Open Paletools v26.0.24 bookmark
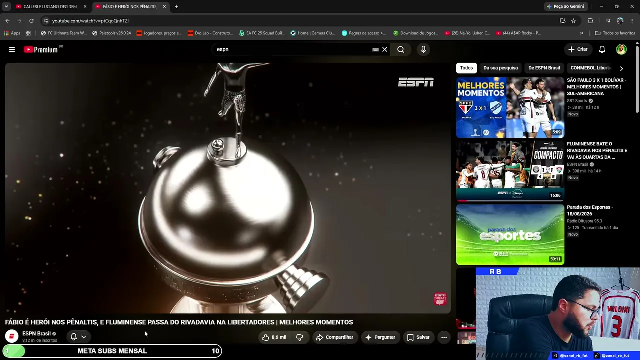The image size is (640, 360). tap(111, 33)
